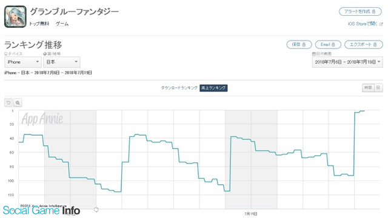Click the lock icon on アラートを作成
Image resolution: width=388 pixels, height=218 pixels.
pos(373,12)
